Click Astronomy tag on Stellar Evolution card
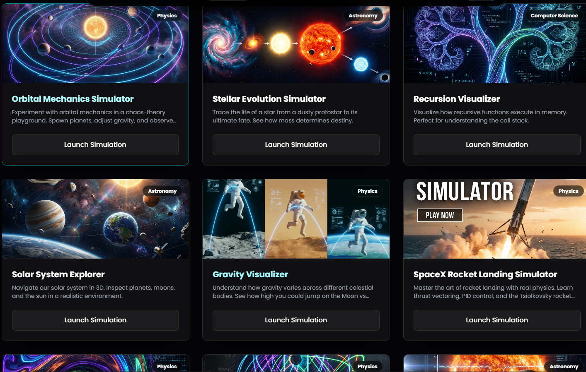The width and height of the screenshot is (586, 372). 363,16
